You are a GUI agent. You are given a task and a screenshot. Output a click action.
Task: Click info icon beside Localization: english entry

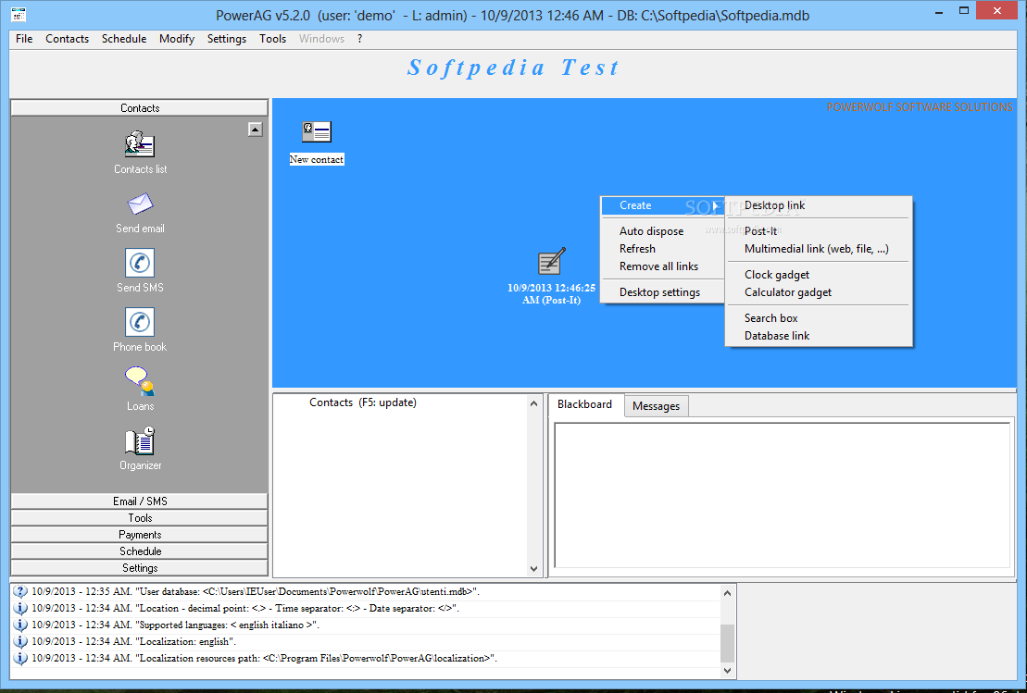20,642
